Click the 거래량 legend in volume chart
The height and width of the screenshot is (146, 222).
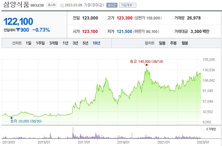pos(211,129)
